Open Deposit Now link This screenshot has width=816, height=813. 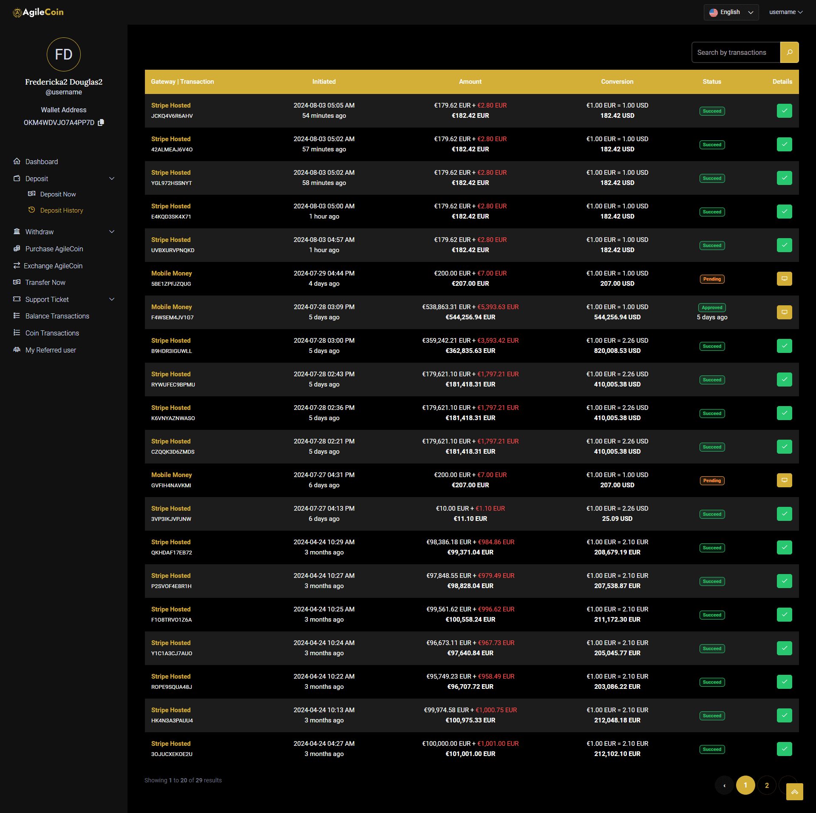coord(58,194)
